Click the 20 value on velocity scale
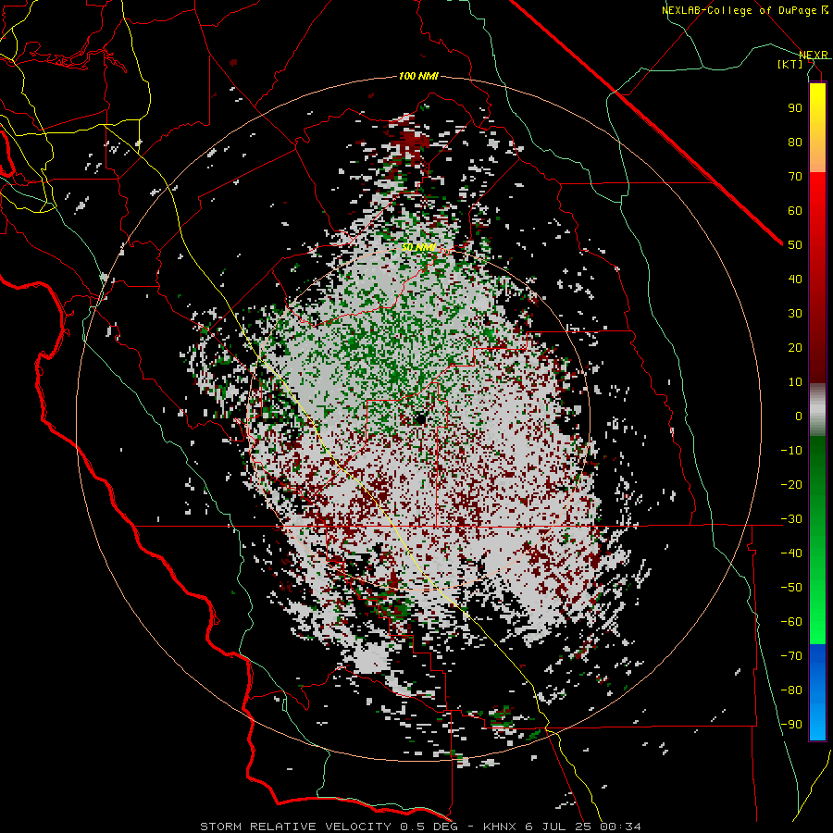Screen dimensions: 833x833 [x=795, y=347]
